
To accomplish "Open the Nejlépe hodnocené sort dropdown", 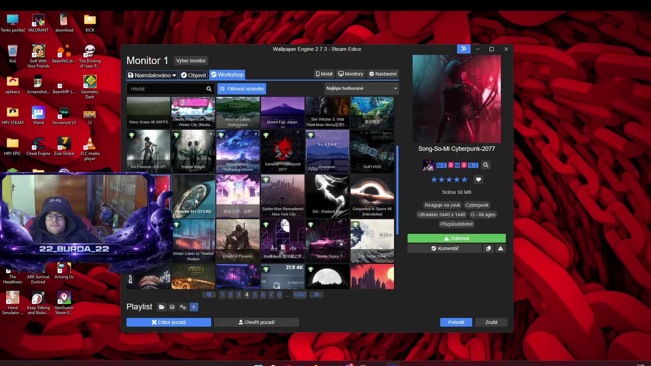I will 362,88.
